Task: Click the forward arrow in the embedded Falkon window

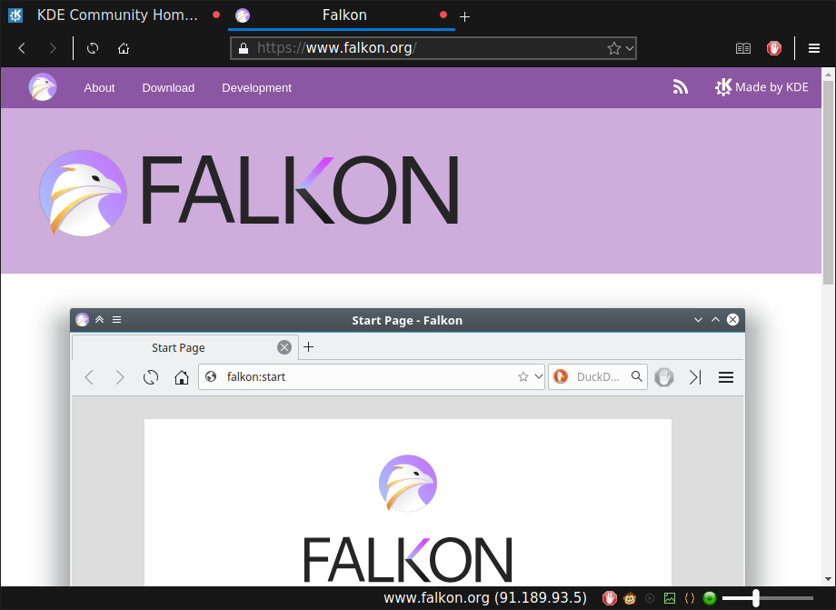Action: (x=120, y=377)
